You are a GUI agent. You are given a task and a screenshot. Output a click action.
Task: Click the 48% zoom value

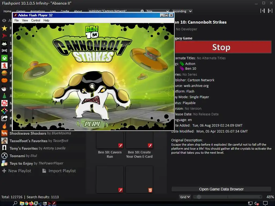click(x=270, y=197)
